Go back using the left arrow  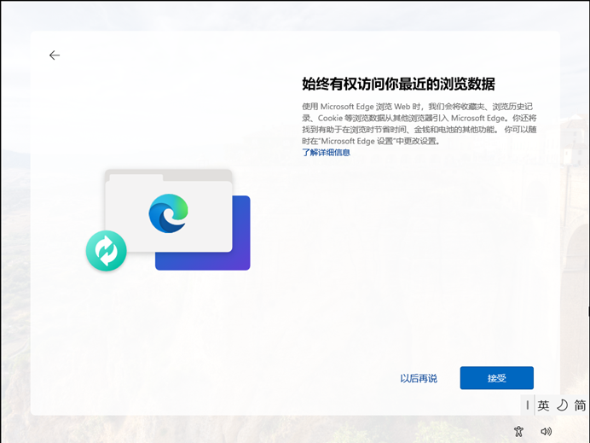pyautogui.click(x=55, y=55)
